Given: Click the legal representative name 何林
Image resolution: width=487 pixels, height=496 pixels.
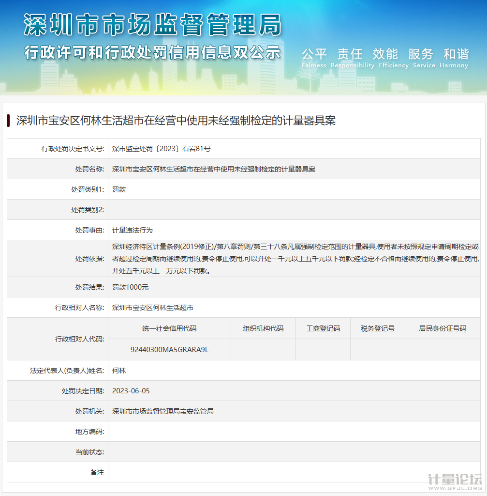Looking at the screenshot, I should click(x=119, y=371).
